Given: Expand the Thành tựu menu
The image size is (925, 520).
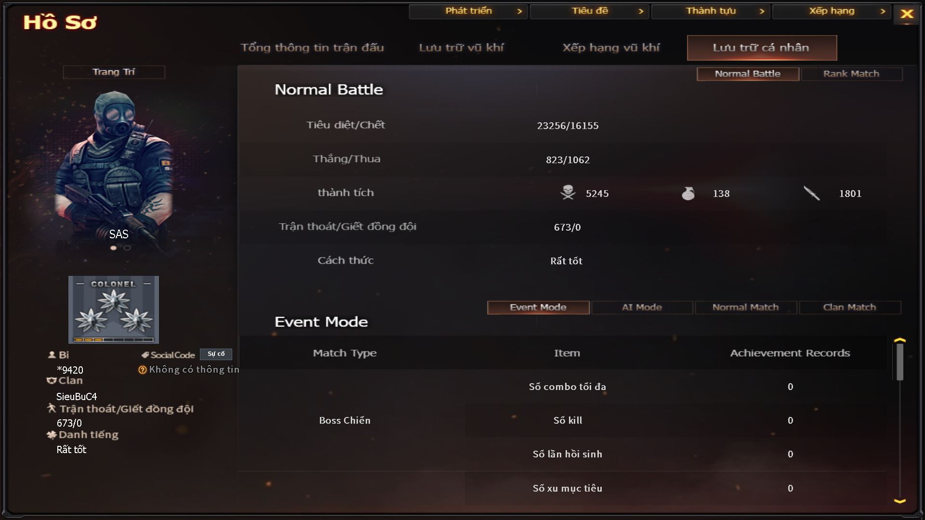Looking at the screenshot, I should tap(711, 11).
